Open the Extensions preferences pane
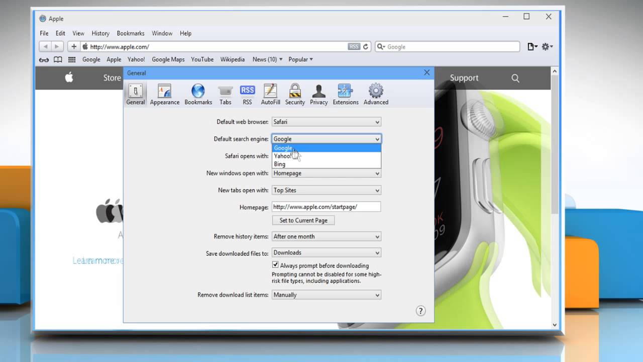This screenshot has width=643, height=362. click(x=345, y=95)
